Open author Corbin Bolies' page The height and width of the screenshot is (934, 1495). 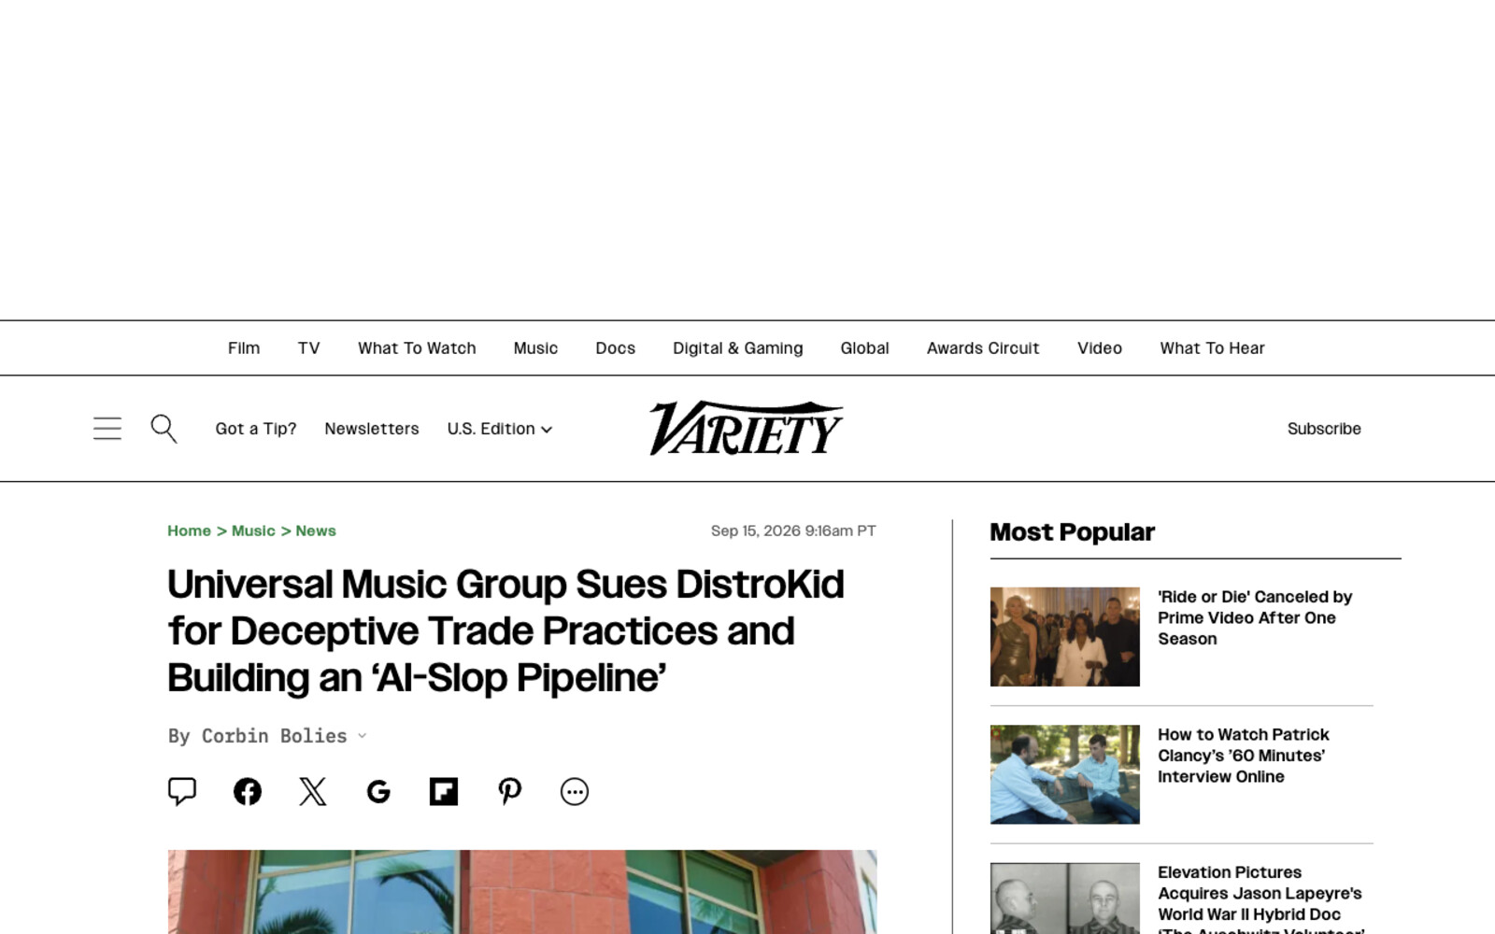(274, 736)
